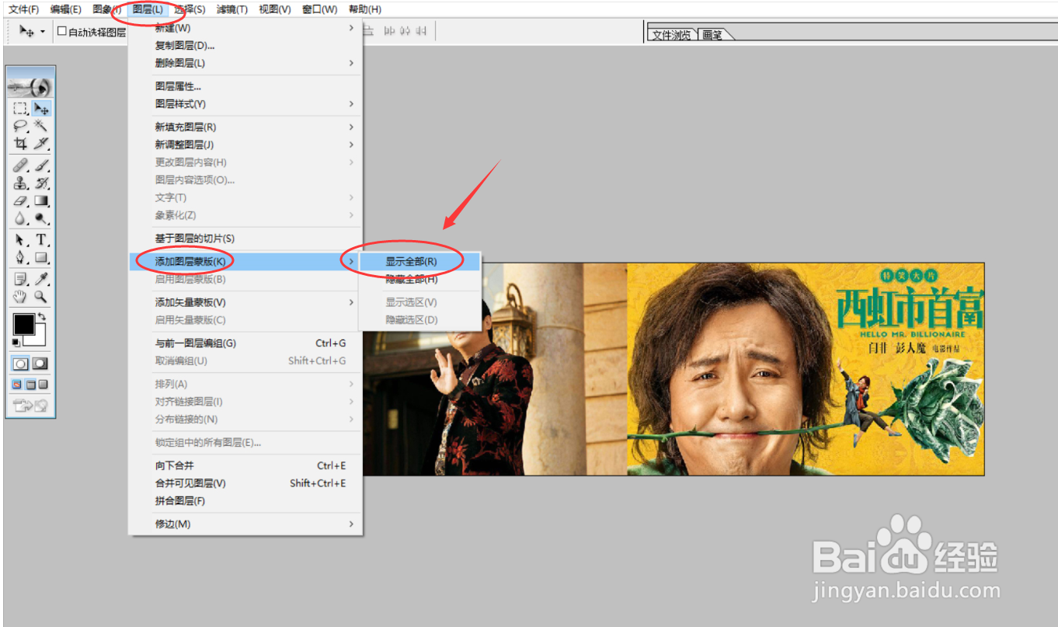
Task: Switch to Standard Screen Mode
Action: [x=17, y=384]
